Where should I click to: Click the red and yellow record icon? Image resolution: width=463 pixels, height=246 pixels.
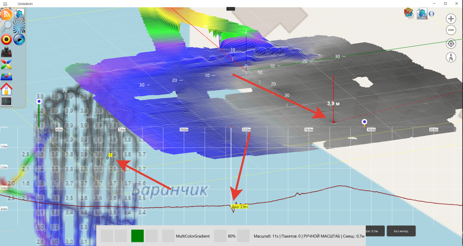point(7,39)
